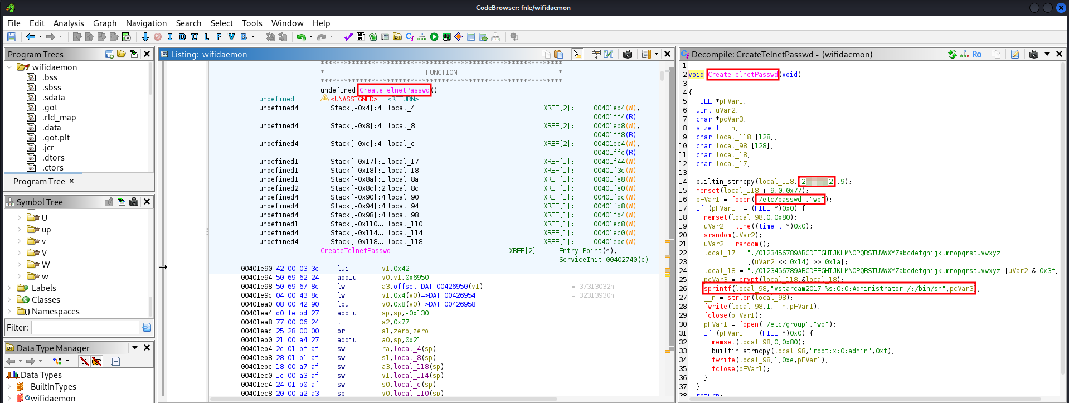The width and height of the screenshot is (1069, 403).
Task: Click the green Undo arrow
Action: 301,37
